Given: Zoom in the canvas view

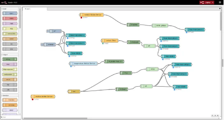Looking at the screenshot, I should 218,116.
